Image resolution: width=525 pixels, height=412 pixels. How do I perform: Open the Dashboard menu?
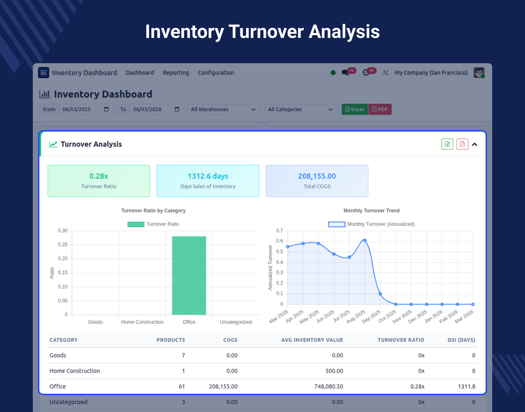coord(140,73)
